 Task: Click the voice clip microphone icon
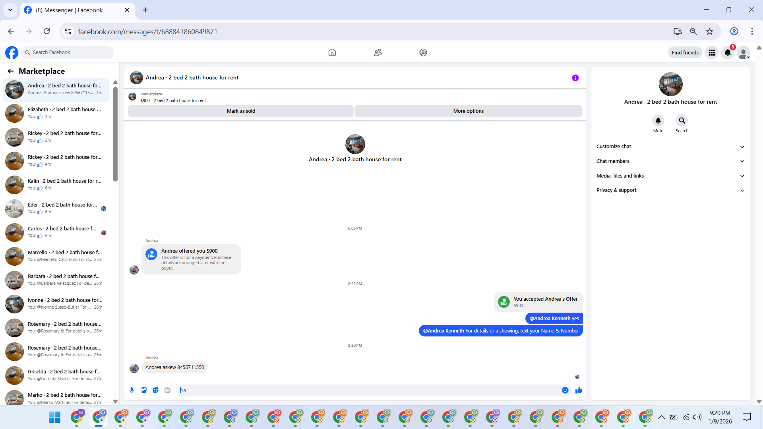(x=132, y=390)
